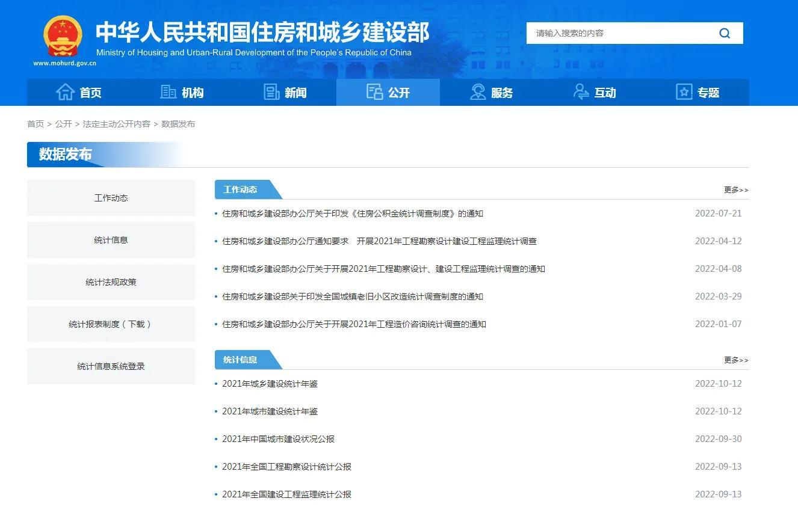Open the 城镇老旧小区改造统计调查制度 notice
Viewport: 798px width, 516px height.
tap(353, 296)
